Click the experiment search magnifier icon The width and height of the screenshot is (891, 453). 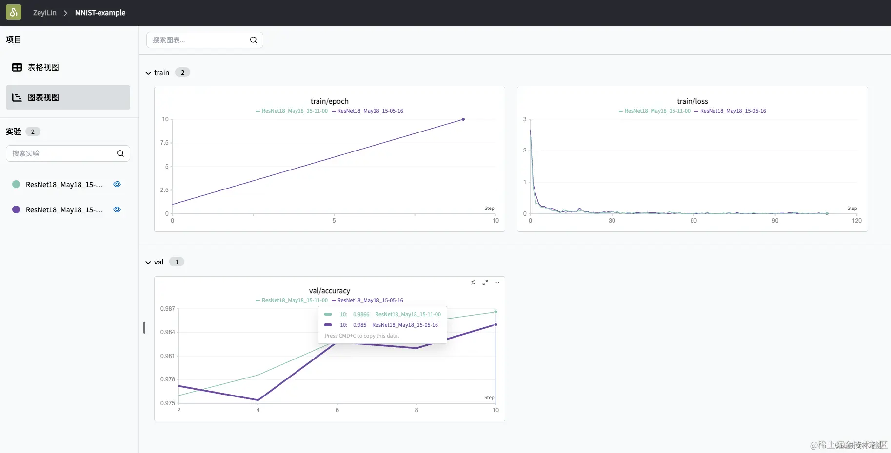(x=120, y=153)
